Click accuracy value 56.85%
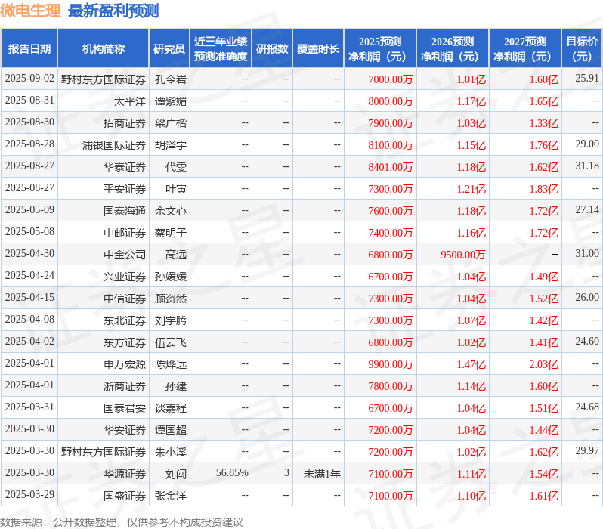Viewport: 603px width, 529px height. click(232, 473)
